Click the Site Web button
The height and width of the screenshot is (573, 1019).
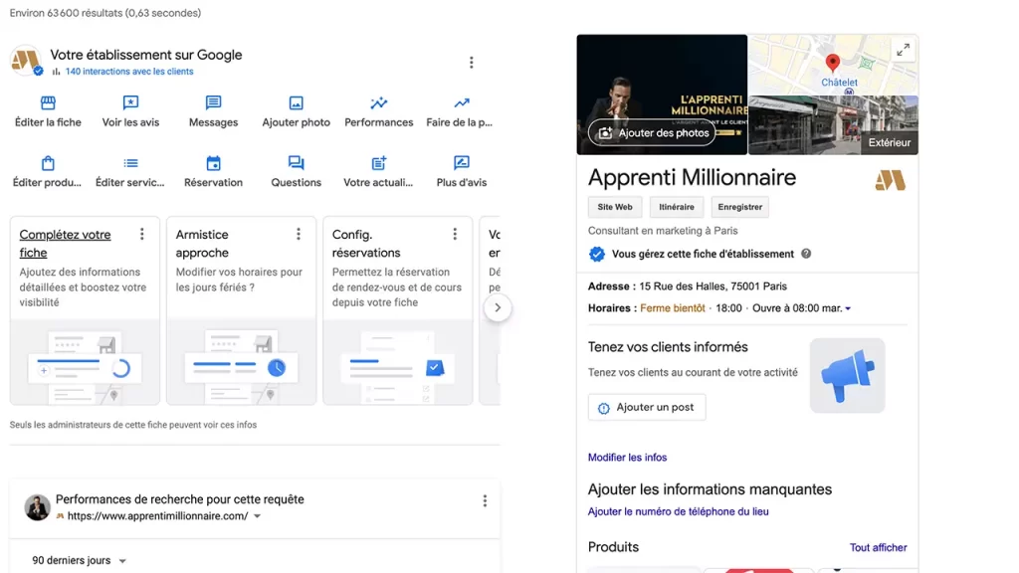(615, 207)
